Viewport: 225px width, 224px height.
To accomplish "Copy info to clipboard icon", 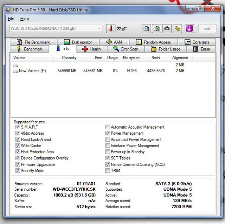I will tap(146, 28).
